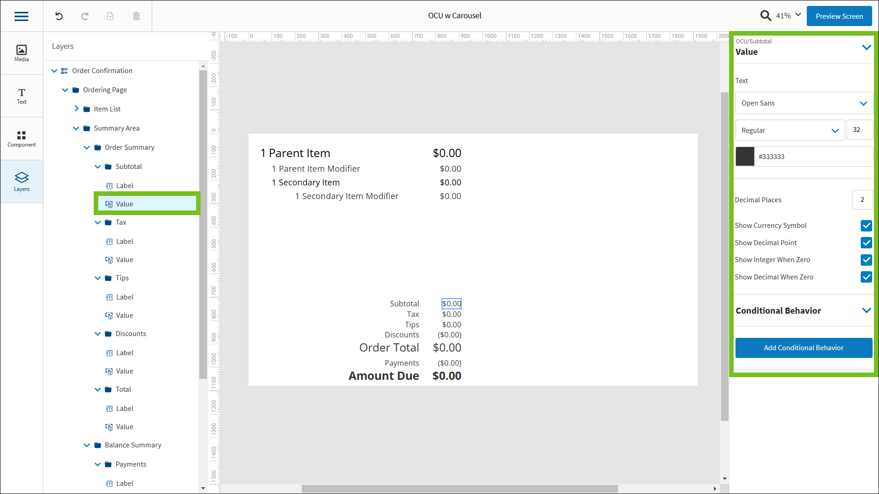This screenshot has width=879, height=494.
Task: Open the Component panel
Action: 21,138
